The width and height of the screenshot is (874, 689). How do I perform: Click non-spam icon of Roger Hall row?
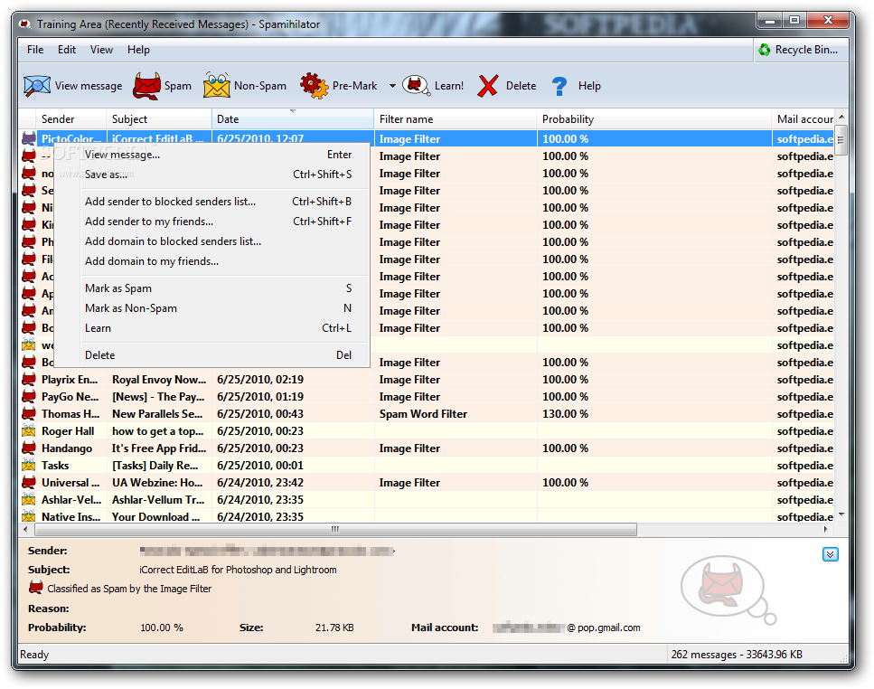pos(28,431)
